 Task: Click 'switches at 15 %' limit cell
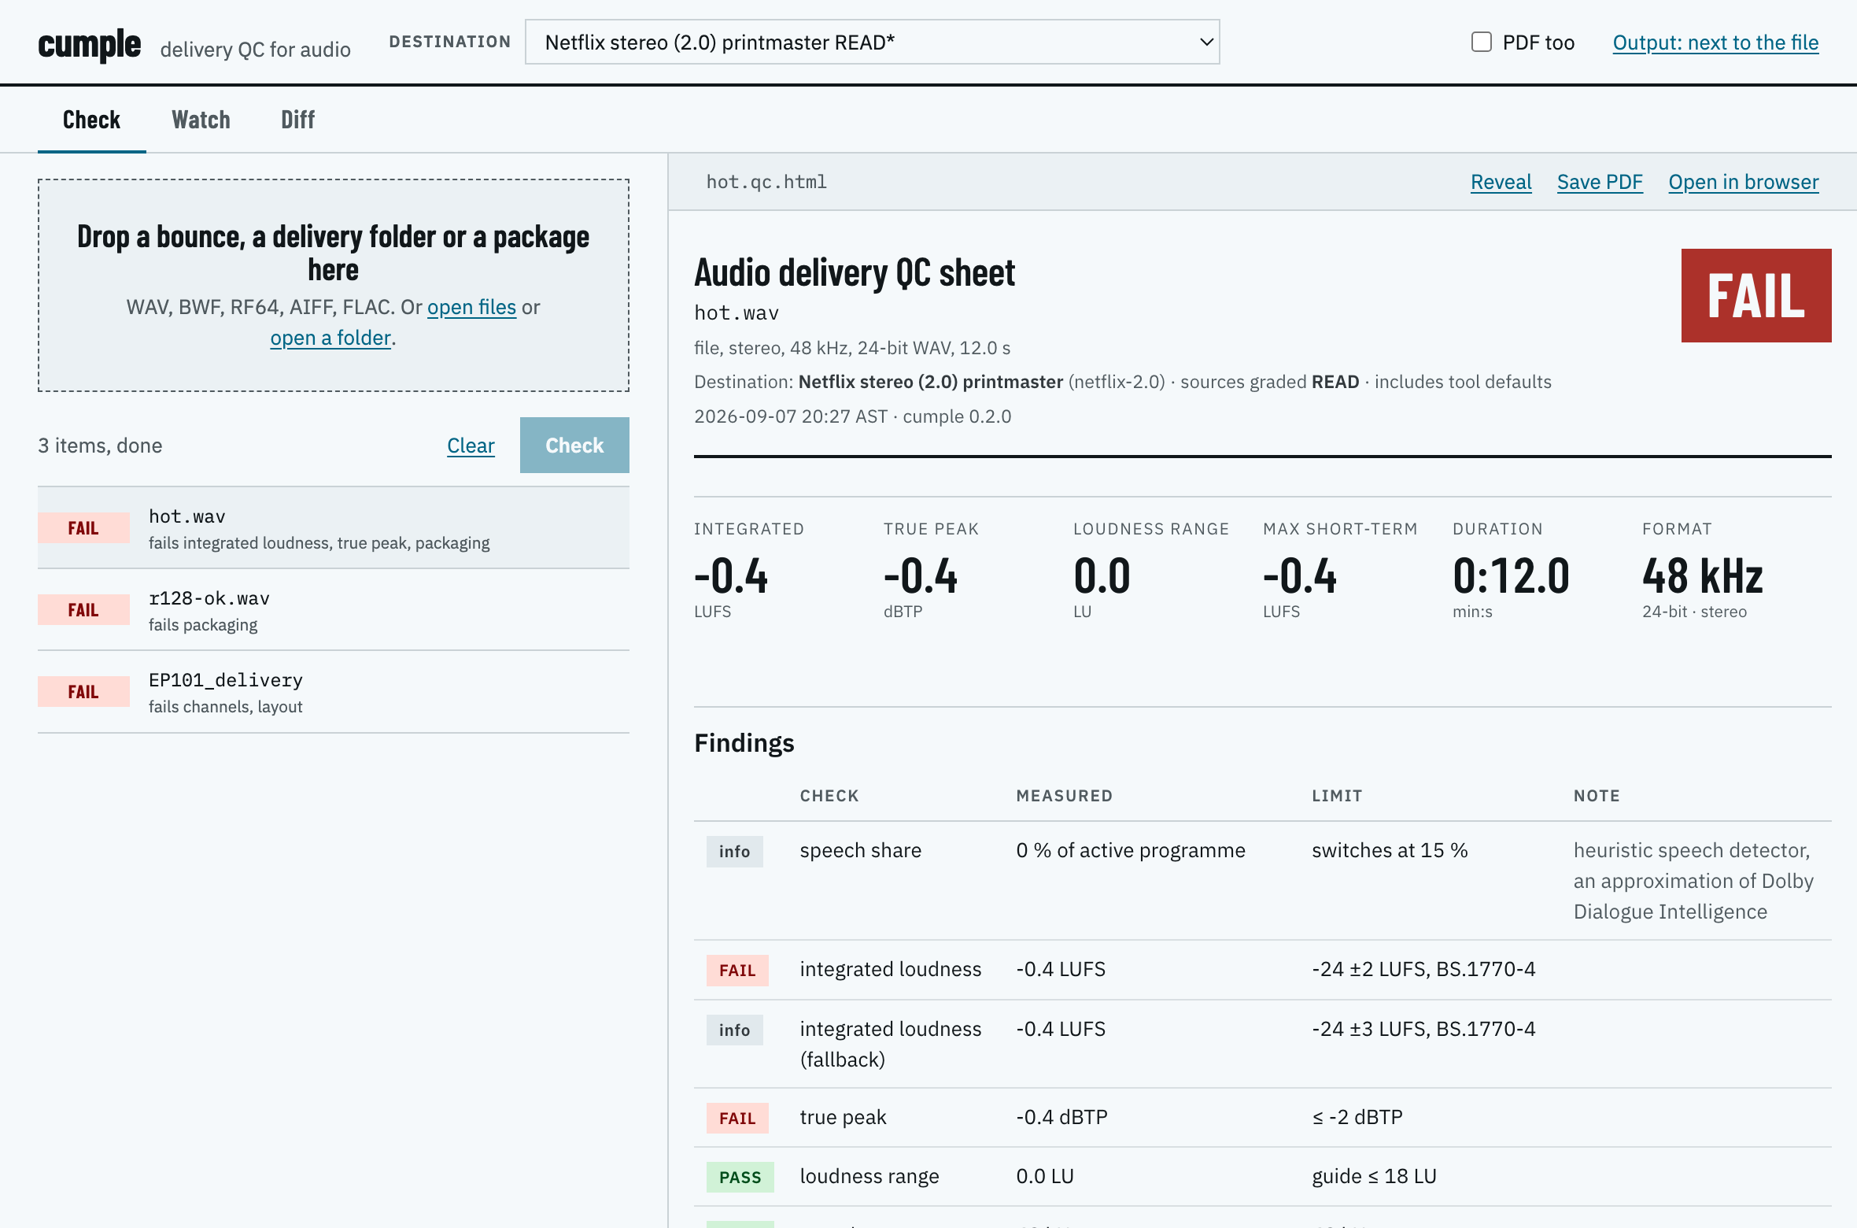click(x=1390, y=850)
